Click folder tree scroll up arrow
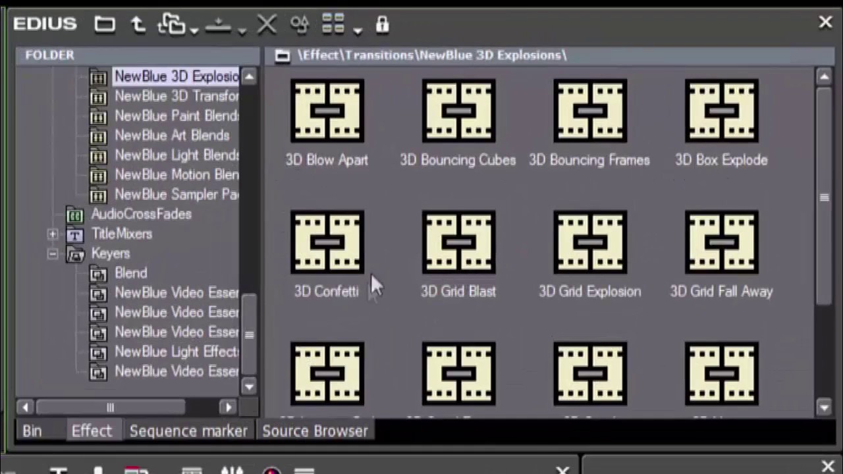This screenshot has height=474, width=843. pos(249,76)
